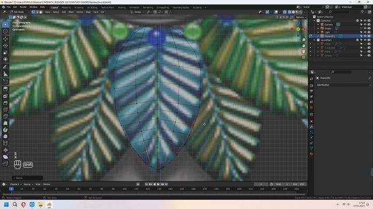Screen dimensions: 373x209
Task: Select the Move tool
Action: point(5,39)
